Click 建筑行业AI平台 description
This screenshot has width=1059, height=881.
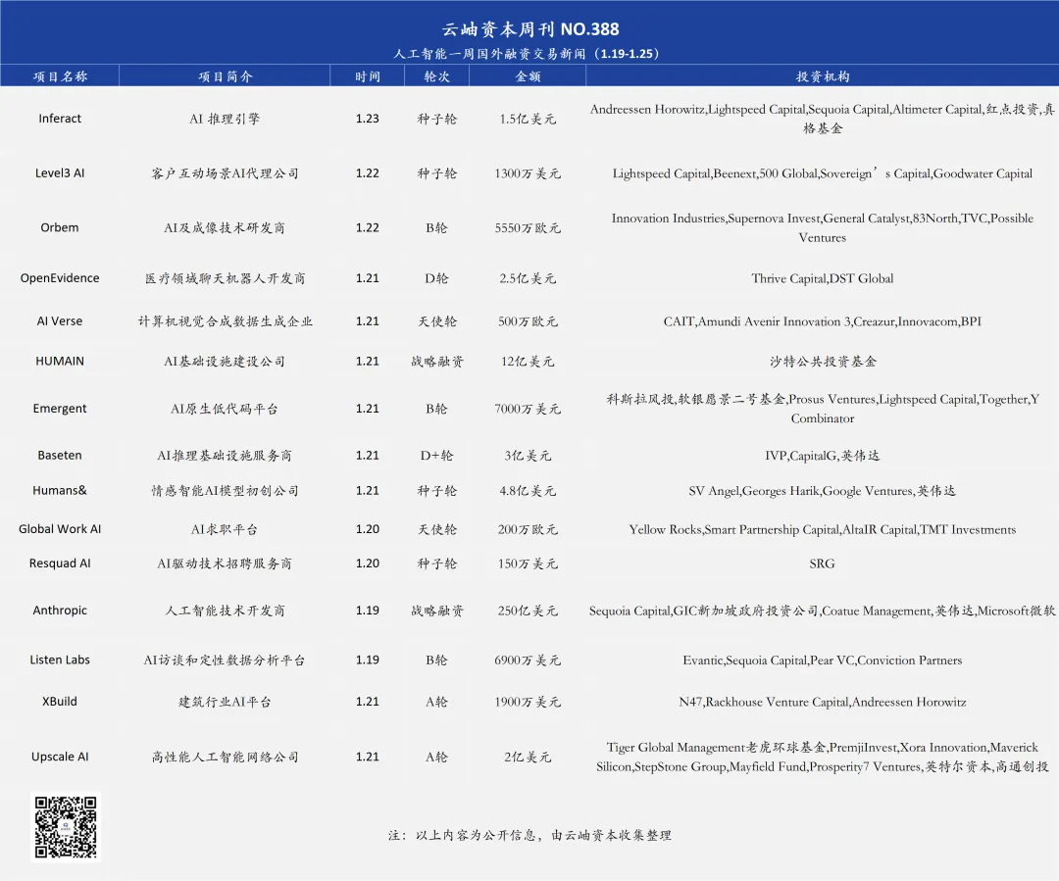point(225,702)
